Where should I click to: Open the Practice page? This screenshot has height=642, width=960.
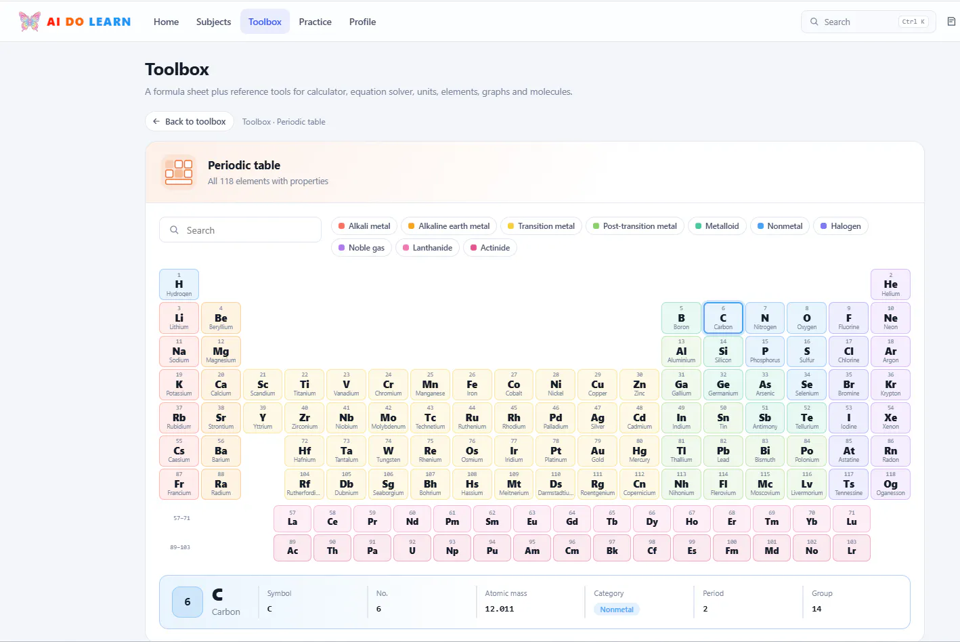(315, 22)
